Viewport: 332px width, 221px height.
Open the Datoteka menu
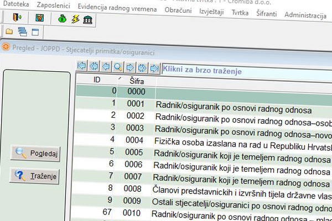click(16, 4)
